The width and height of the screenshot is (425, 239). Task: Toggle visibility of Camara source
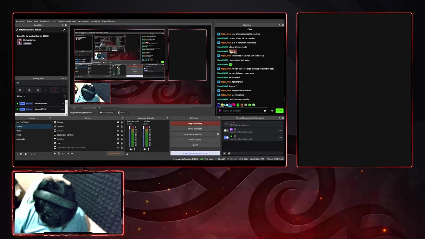tap(118, 126)
